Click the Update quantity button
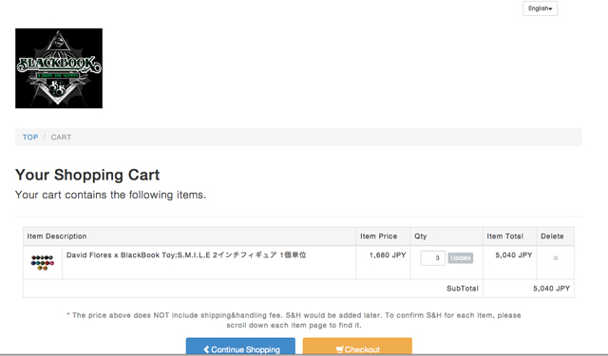This screenshot has height=356, width=608. pyautogui.click(x=461, y=258)
